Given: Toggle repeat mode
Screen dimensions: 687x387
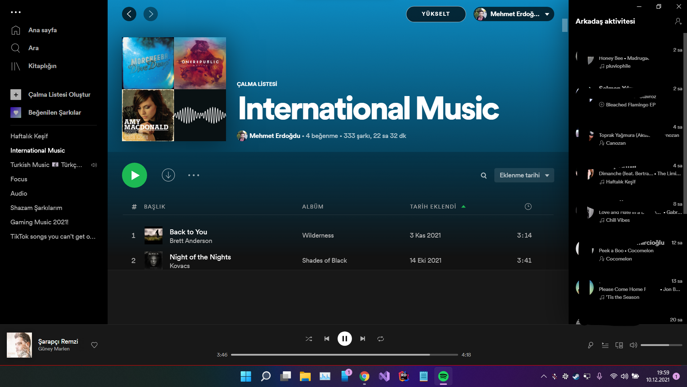Looking at the screenshot, I should (381, 339).
